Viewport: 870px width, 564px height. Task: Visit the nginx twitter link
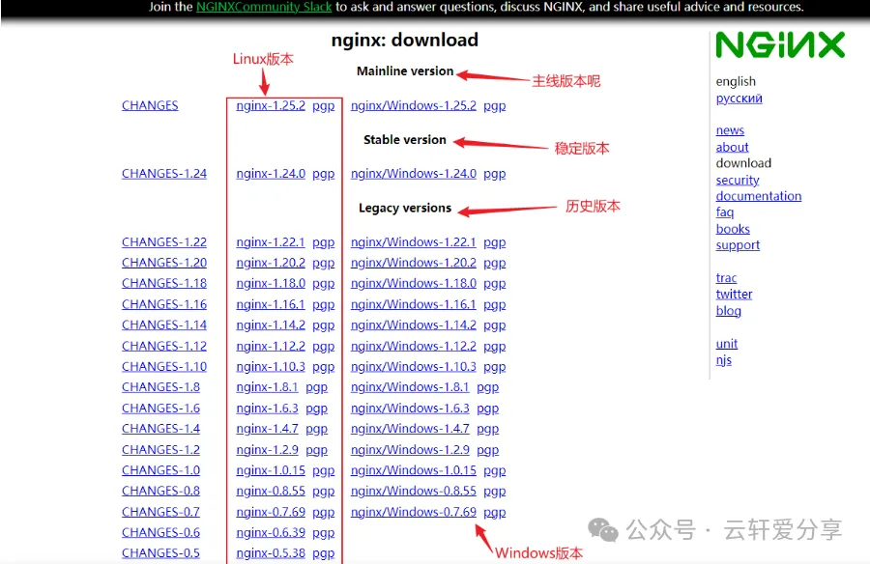[734, 294]
